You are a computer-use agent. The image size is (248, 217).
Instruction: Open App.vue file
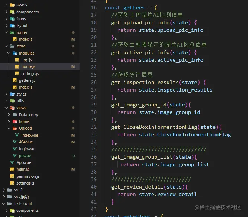(24, 162)
